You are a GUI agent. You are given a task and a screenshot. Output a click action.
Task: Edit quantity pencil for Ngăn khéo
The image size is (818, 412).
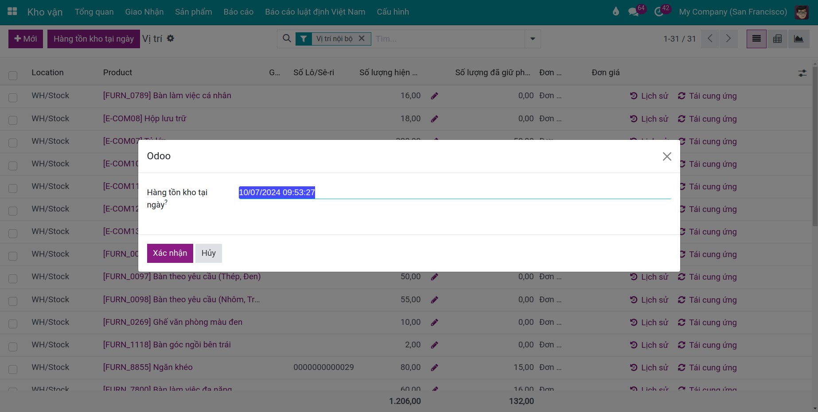point(434,367)
